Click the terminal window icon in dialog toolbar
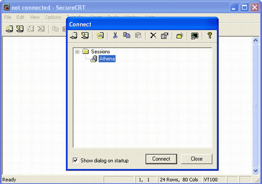This screenshot has height=184, width=262. point(195,35)
